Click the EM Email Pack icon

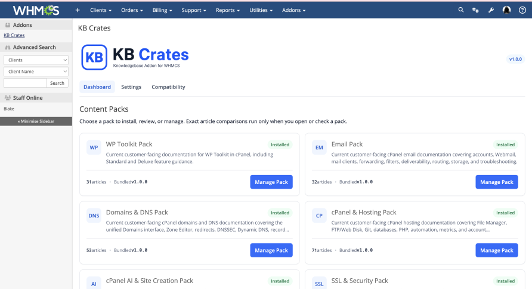pyautogui.click(x=319, y=147)
